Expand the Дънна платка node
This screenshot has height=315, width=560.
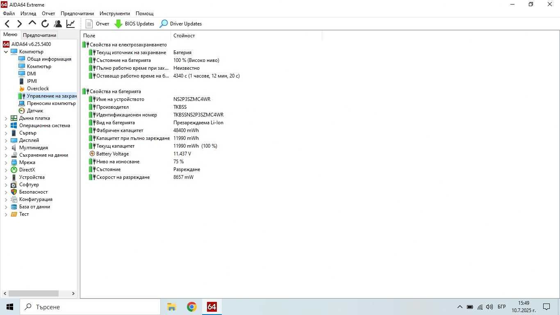[x=6, y=118]
